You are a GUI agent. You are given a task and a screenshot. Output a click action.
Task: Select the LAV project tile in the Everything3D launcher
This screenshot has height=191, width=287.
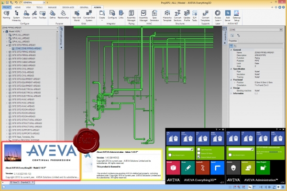point(188,138)
